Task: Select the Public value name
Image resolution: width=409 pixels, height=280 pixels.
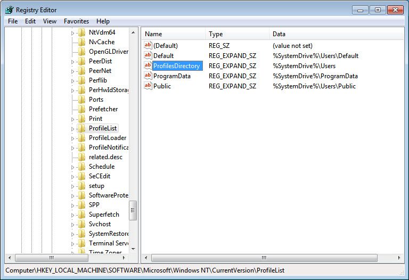Action: (x=162, y=86)
